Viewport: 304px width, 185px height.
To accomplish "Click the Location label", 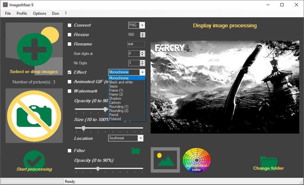I will point(83,139).
